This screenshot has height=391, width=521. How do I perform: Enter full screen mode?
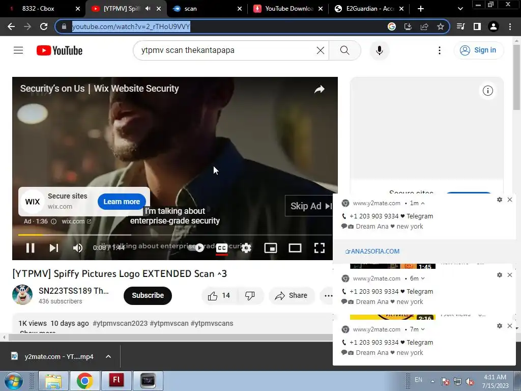320,248
